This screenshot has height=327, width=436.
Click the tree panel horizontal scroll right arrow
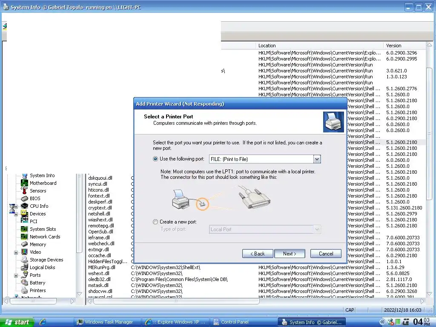click(72, 301)
